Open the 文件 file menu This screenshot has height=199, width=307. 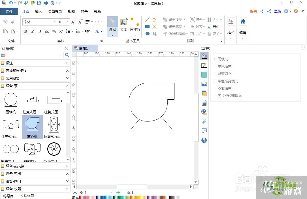click(x=9, y=11)
